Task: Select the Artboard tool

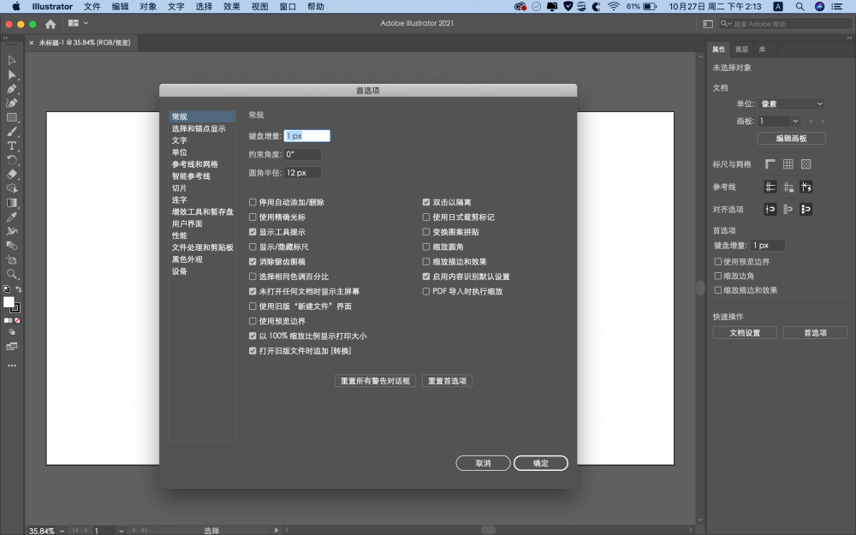Action: pos(12,260)
